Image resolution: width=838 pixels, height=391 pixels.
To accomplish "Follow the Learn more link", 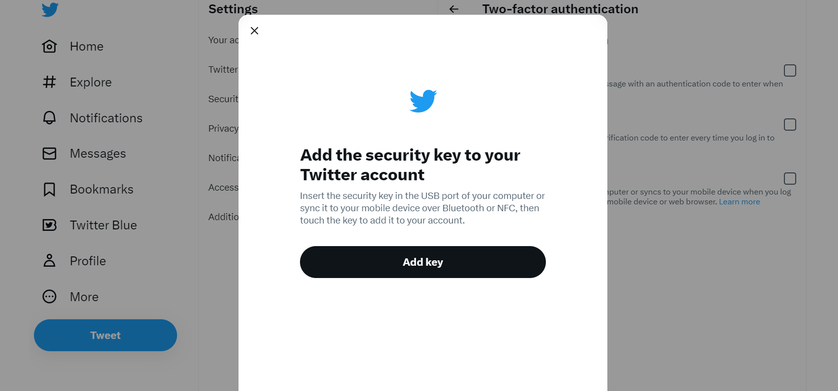I will [x=739, y=202].
